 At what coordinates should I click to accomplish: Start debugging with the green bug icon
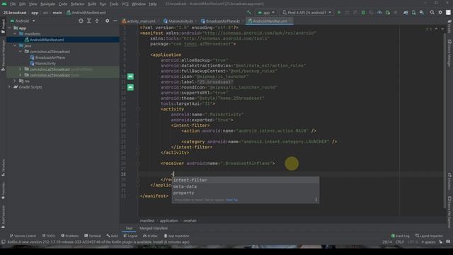click(x=363, y=13)
